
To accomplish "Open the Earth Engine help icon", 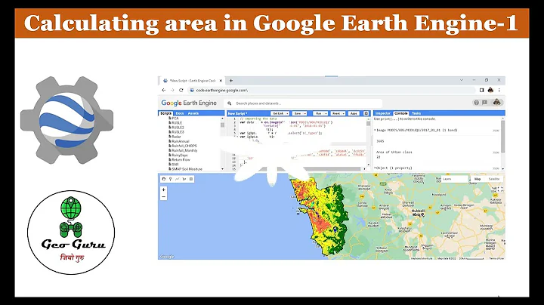I will click(476, 103).
